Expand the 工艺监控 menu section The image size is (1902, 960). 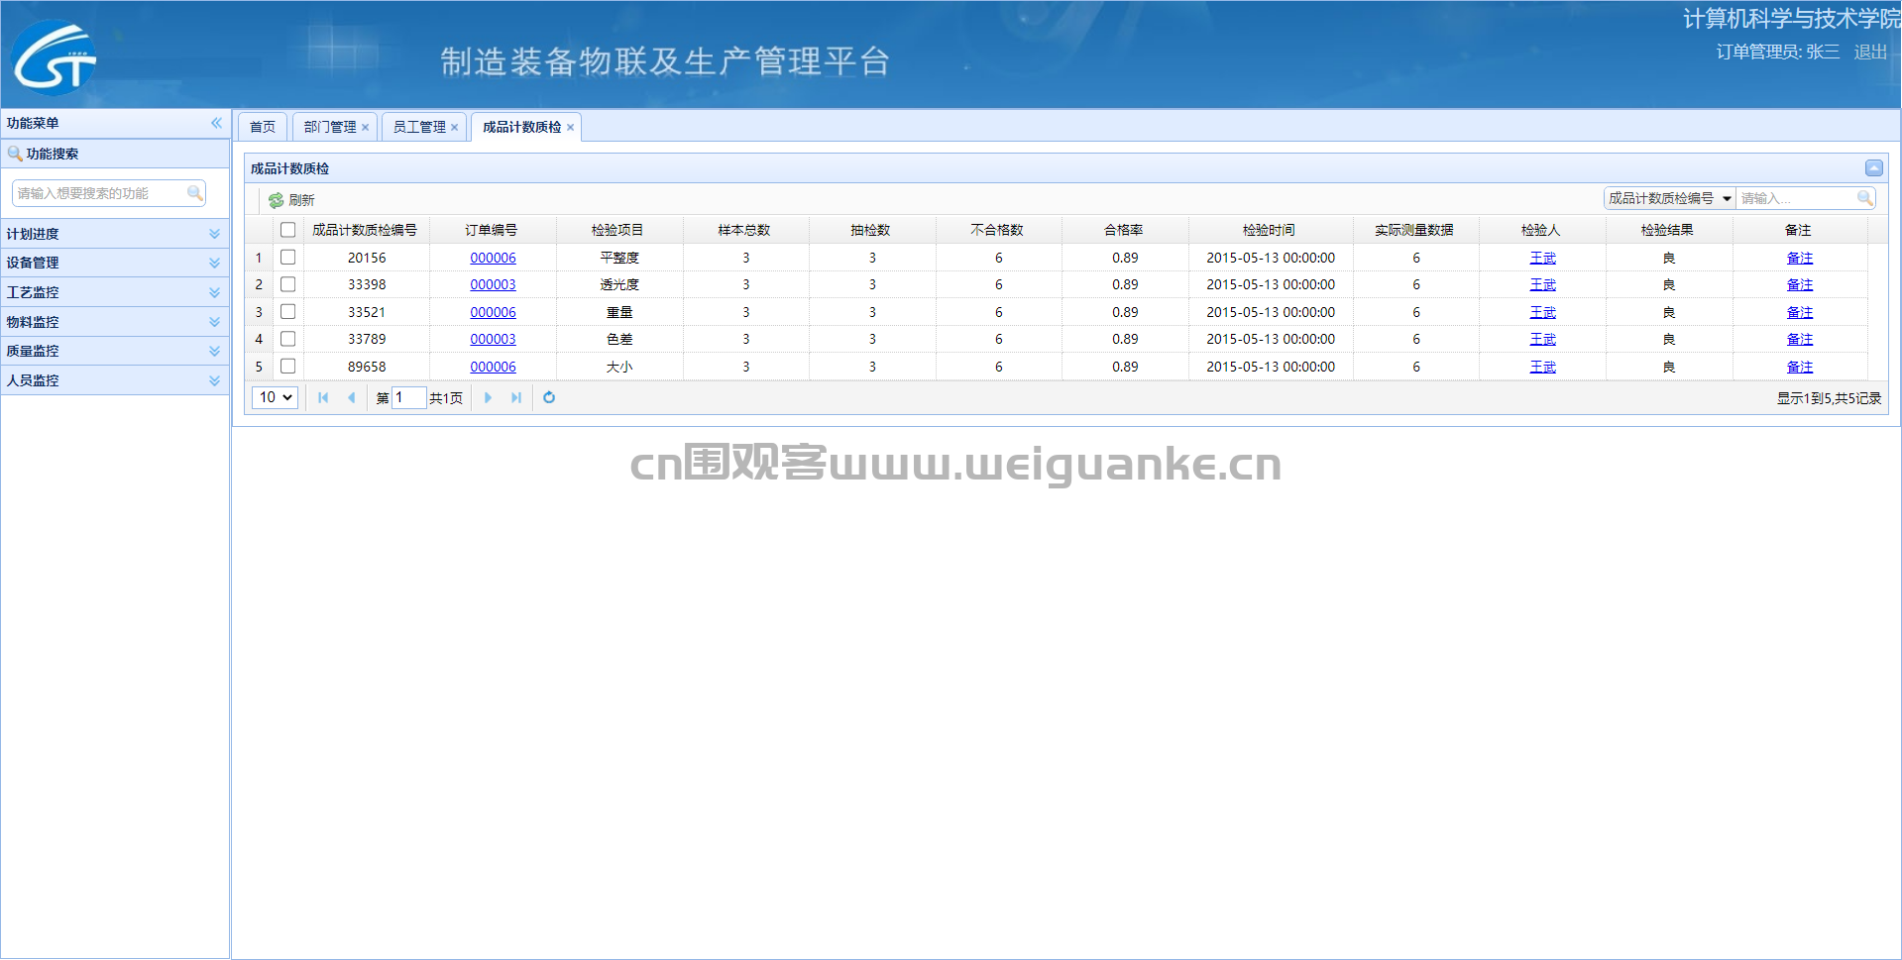pos(115,292)
